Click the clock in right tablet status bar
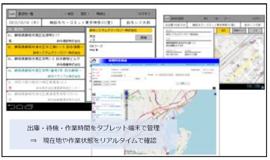 [x=253, y=87]
